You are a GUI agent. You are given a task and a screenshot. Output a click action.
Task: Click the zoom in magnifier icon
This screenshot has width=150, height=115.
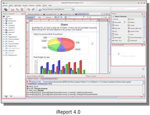pos(58,17)
